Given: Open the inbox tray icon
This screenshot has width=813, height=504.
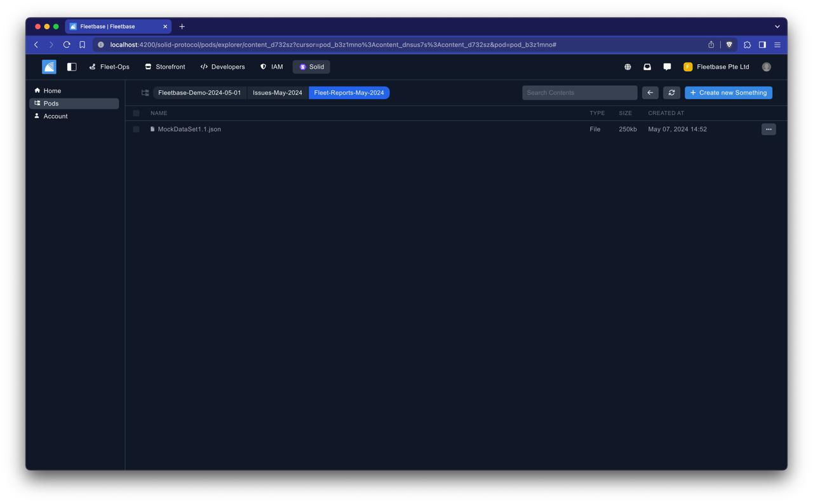Looking at the screenshot, I should (647, 67).
